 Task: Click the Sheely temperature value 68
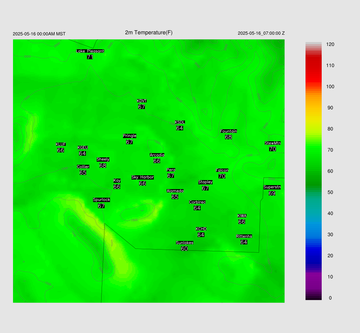103,165
